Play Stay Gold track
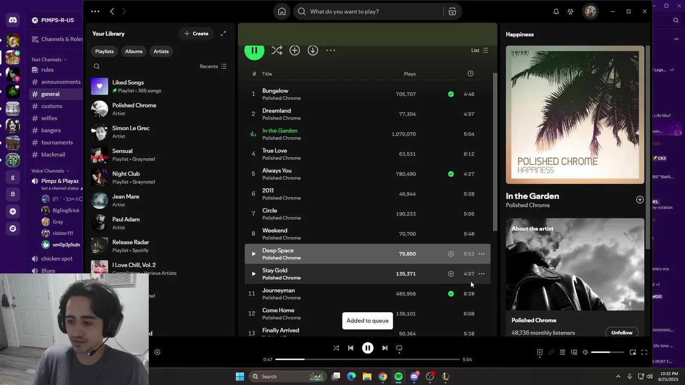Viewport: 685px width, 385px height. point(254,274)
